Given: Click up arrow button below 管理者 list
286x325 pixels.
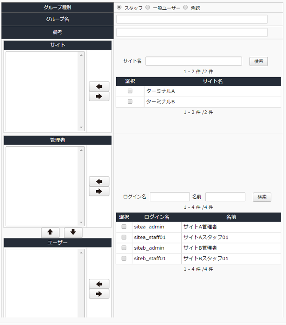Looking at the screenshot, I should (x=51, y=232).
